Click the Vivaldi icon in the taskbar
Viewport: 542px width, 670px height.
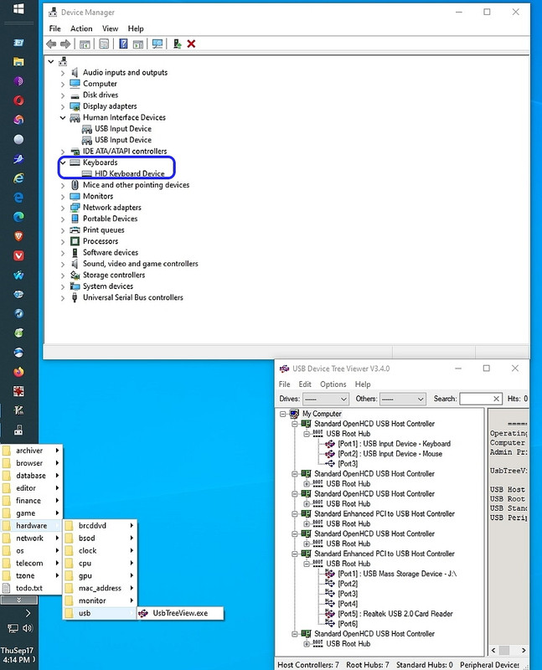[x=18, y=255]
